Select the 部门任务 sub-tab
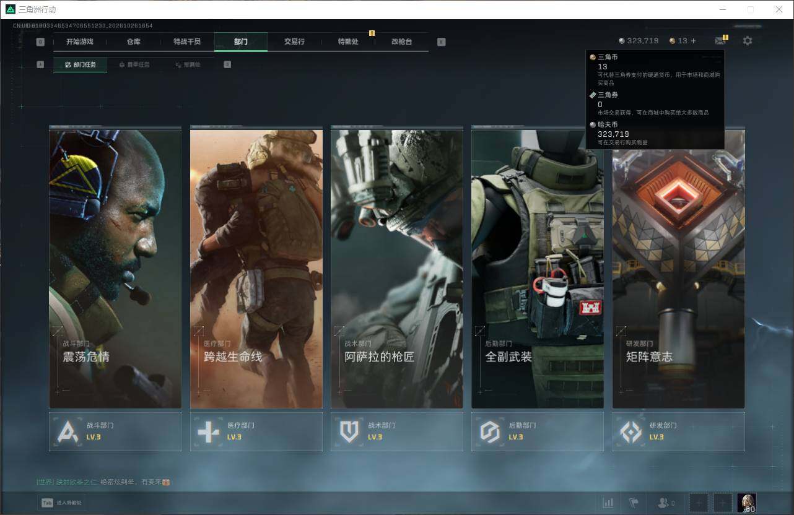The width and height of the screenshot is (794, 515). tap(80, 64)
